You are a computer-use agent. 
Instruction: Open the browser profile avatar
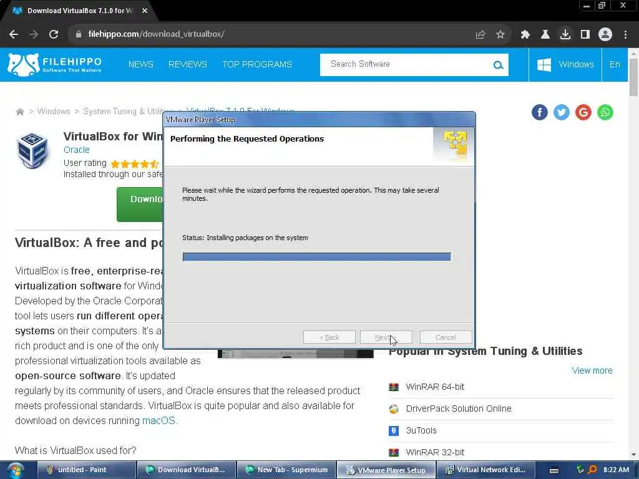pyautogui.click(x=605, y=35)
